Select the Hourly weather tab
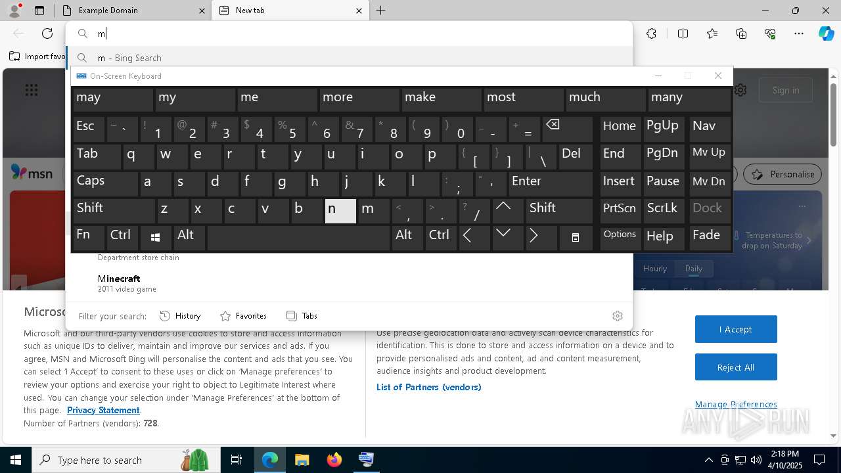841x473 pixels. [655, 269]
